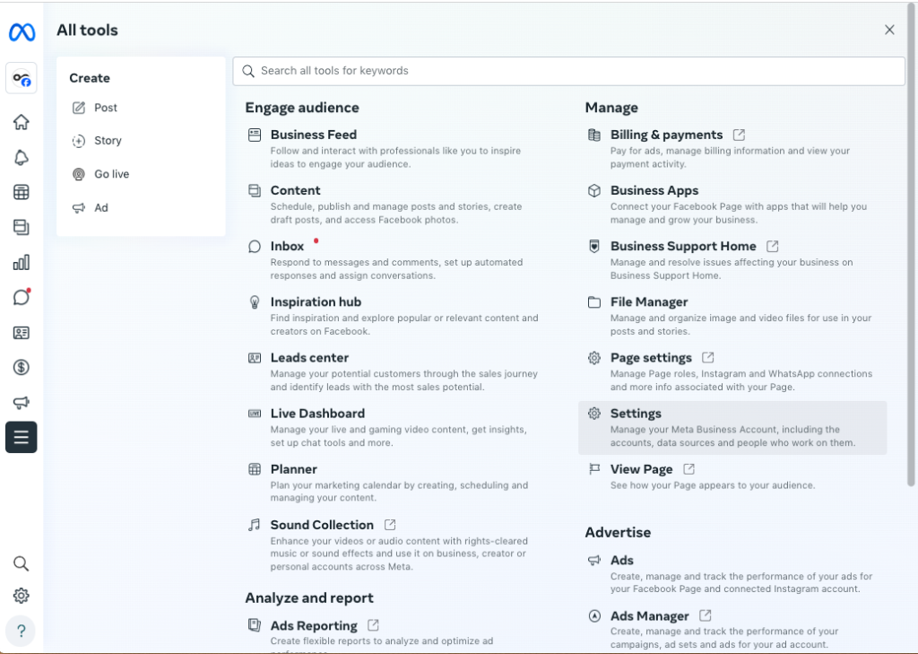This screenshot has width=918, height=654.
Task: Create a Story from the Create panel
Action: coord(107,141)
